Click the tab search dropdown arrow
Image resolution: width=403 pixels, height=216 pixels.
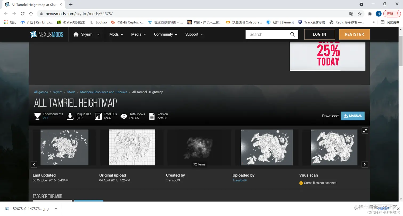(x=361, y=4)
